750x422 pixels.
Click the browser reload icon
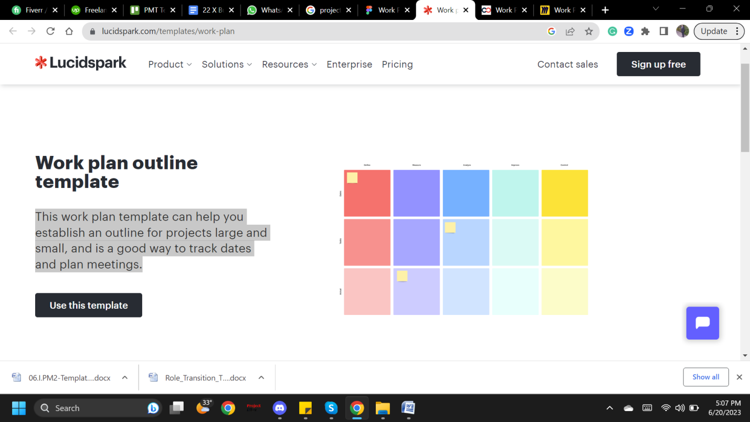click(50, 31)
